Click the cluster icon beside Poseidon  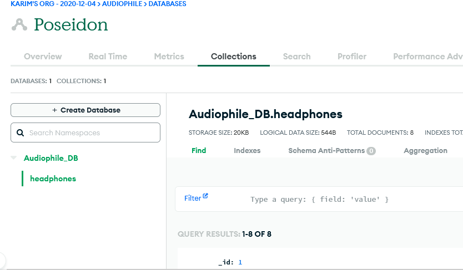point(20,25)
